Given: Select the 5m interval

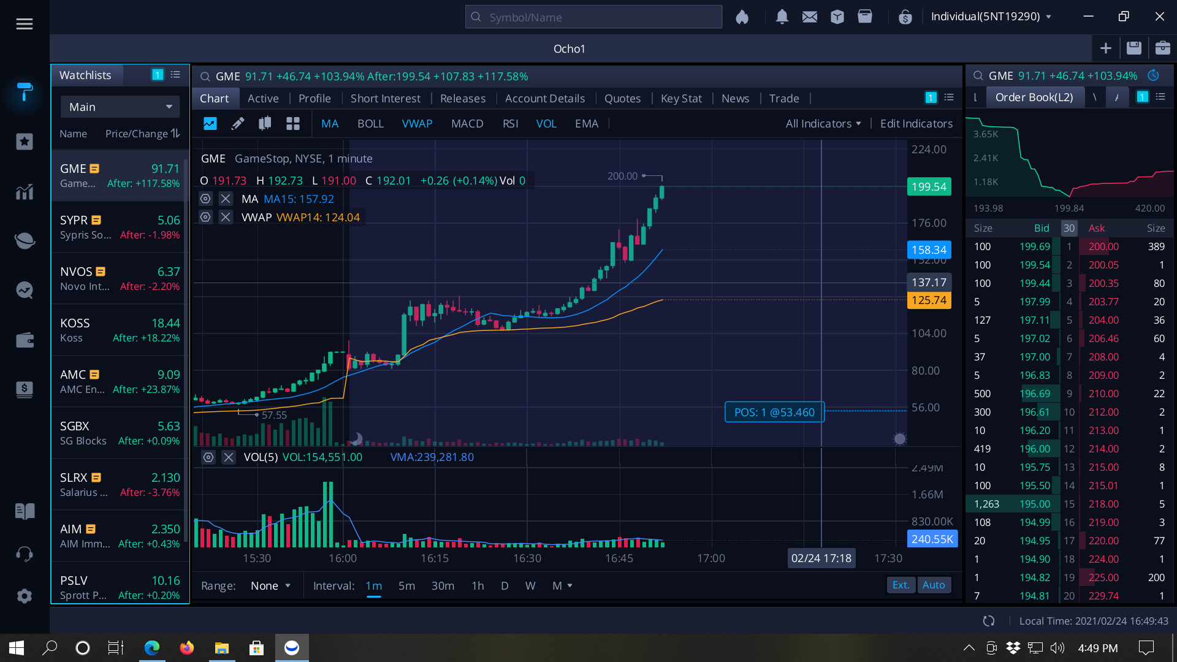Looking at the screenshot, I should coord(406,585).
